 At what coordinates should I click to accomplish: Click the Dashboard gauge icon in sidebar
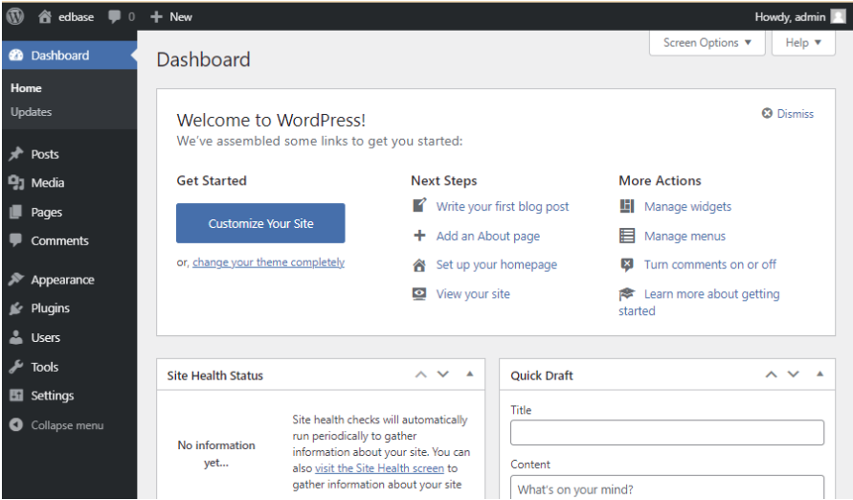pos(16,55)
